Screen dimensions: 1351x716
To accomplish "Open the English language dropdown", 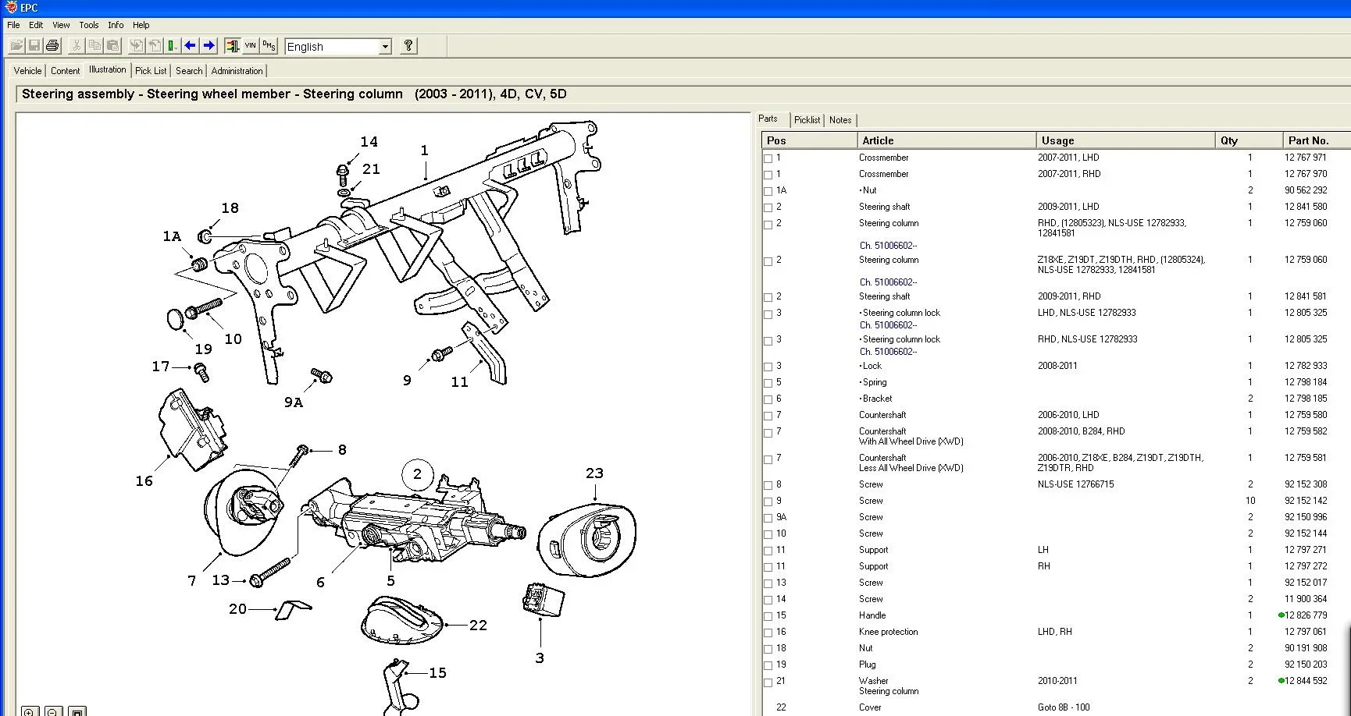I will [385, 47].
